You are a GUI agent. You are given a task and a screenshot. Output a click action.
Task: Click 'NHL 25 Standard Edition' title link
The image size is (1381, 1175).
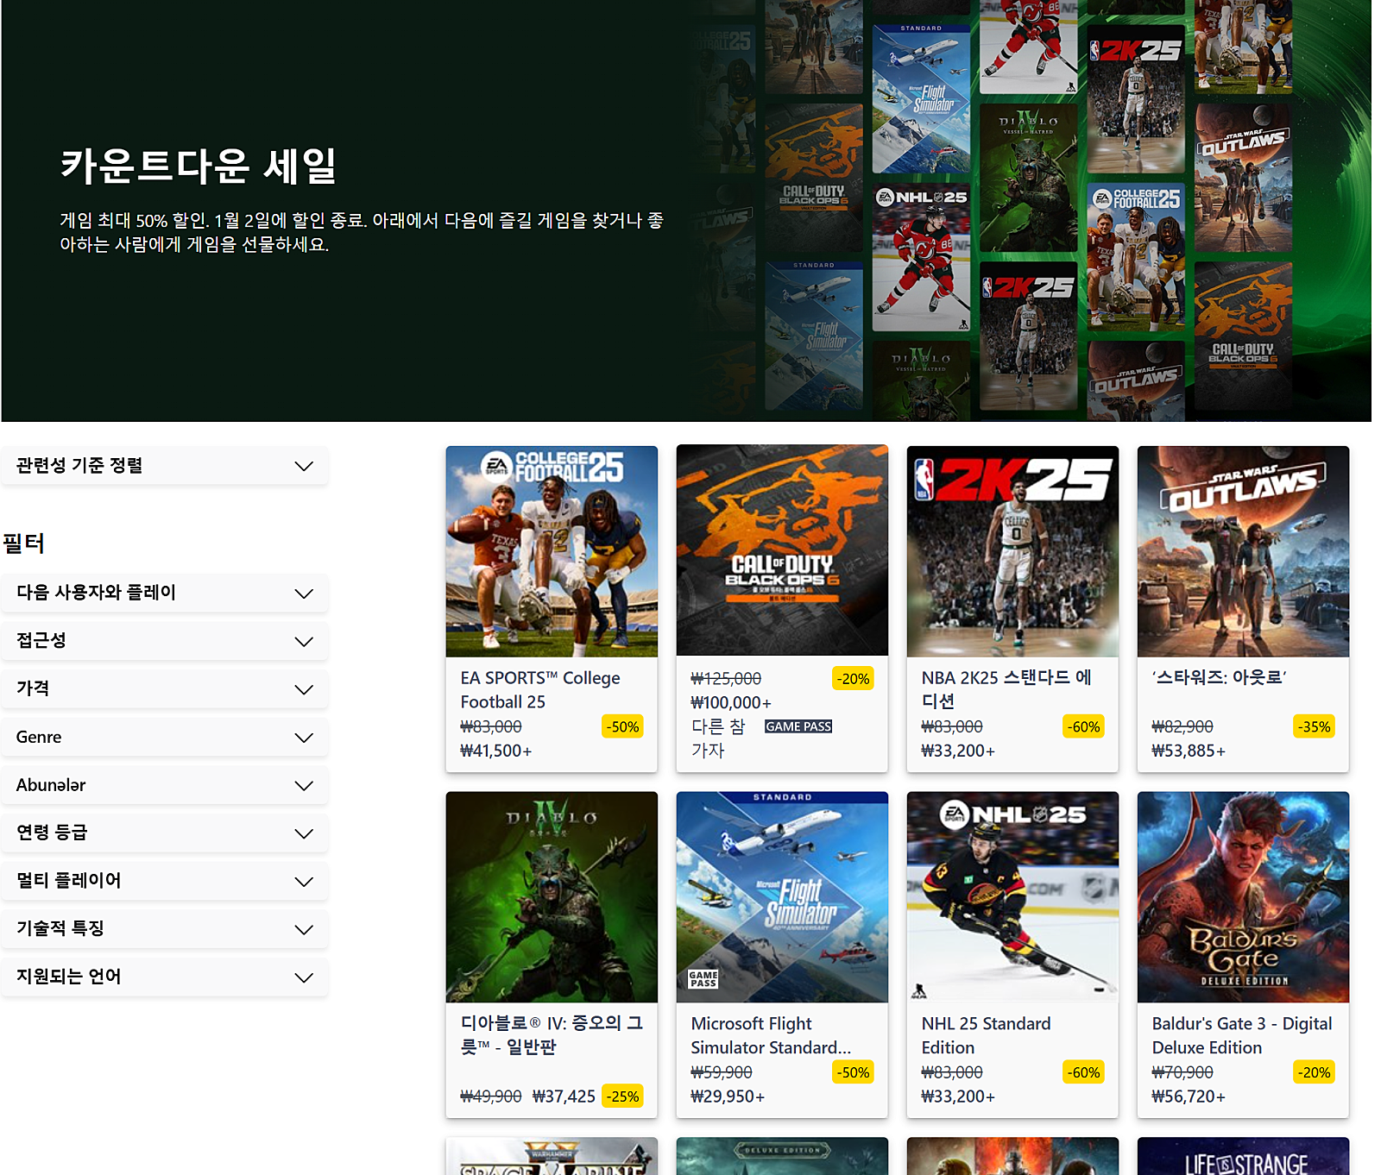click(x=986, y=1035)
